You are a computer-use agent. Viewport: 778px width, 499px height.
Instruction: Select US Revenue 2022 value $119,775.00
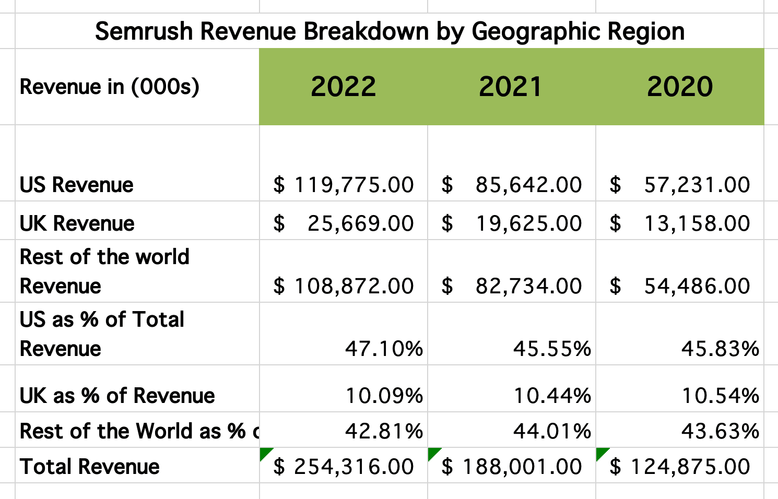[x=344, y=163]
